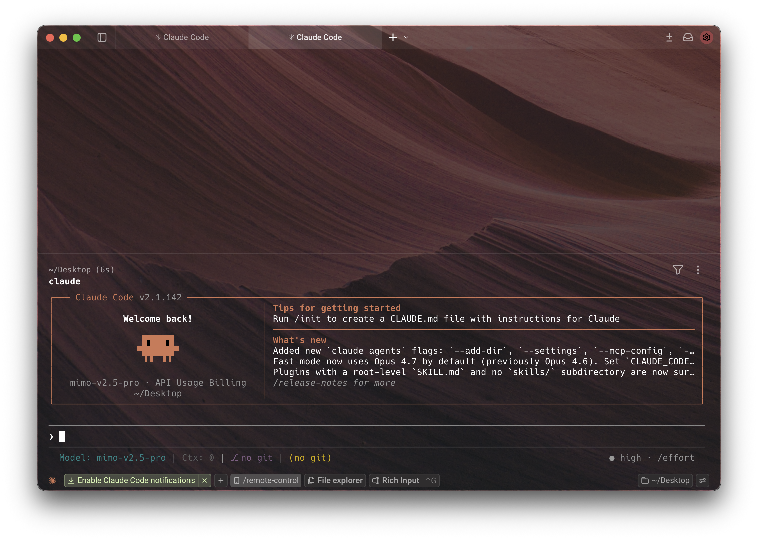This screenshot has width=758, height=540.
Task: Open the inbox tray icon
Action: click(x=688, y=37)
